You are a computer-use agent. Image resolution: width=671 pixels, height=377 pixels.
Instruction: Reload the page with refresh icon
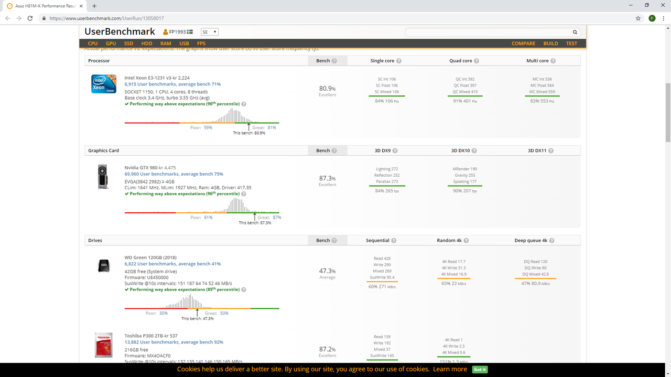[30, 18]
